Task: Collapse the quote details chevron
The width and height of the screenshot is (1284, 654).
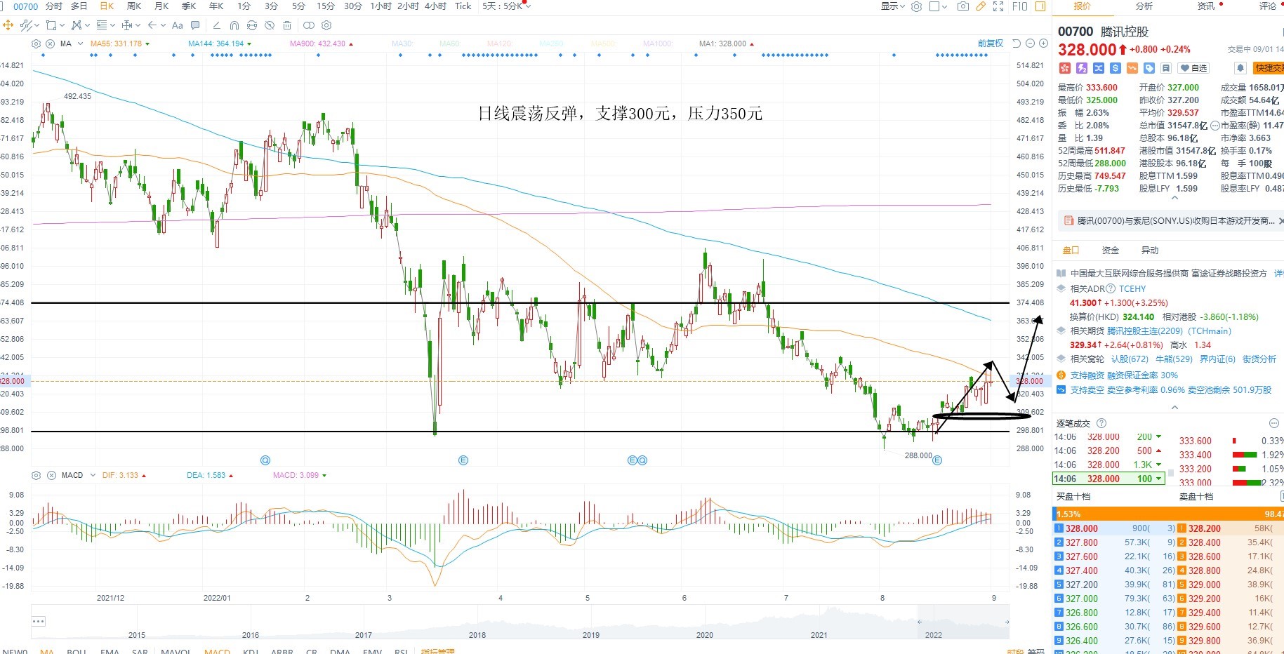Action: click(x=1174, y=199)
